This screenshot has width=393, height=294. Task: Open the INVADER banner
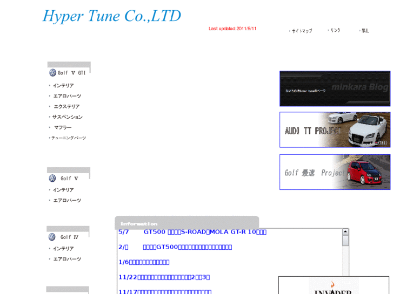tap(334, 285)
